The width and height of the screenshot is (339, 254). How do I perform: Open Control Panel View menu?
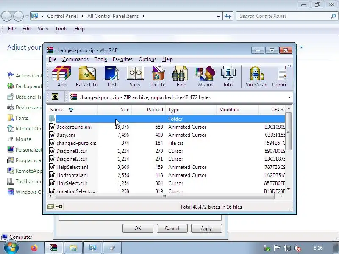pos(43,29)
